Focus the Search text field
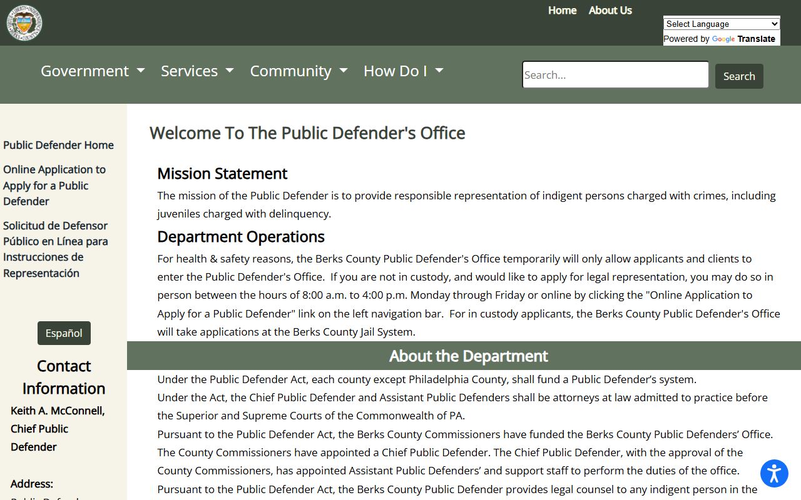Viewport: 801px width, 500px height. pyautogui.click(x=616, y=75)
